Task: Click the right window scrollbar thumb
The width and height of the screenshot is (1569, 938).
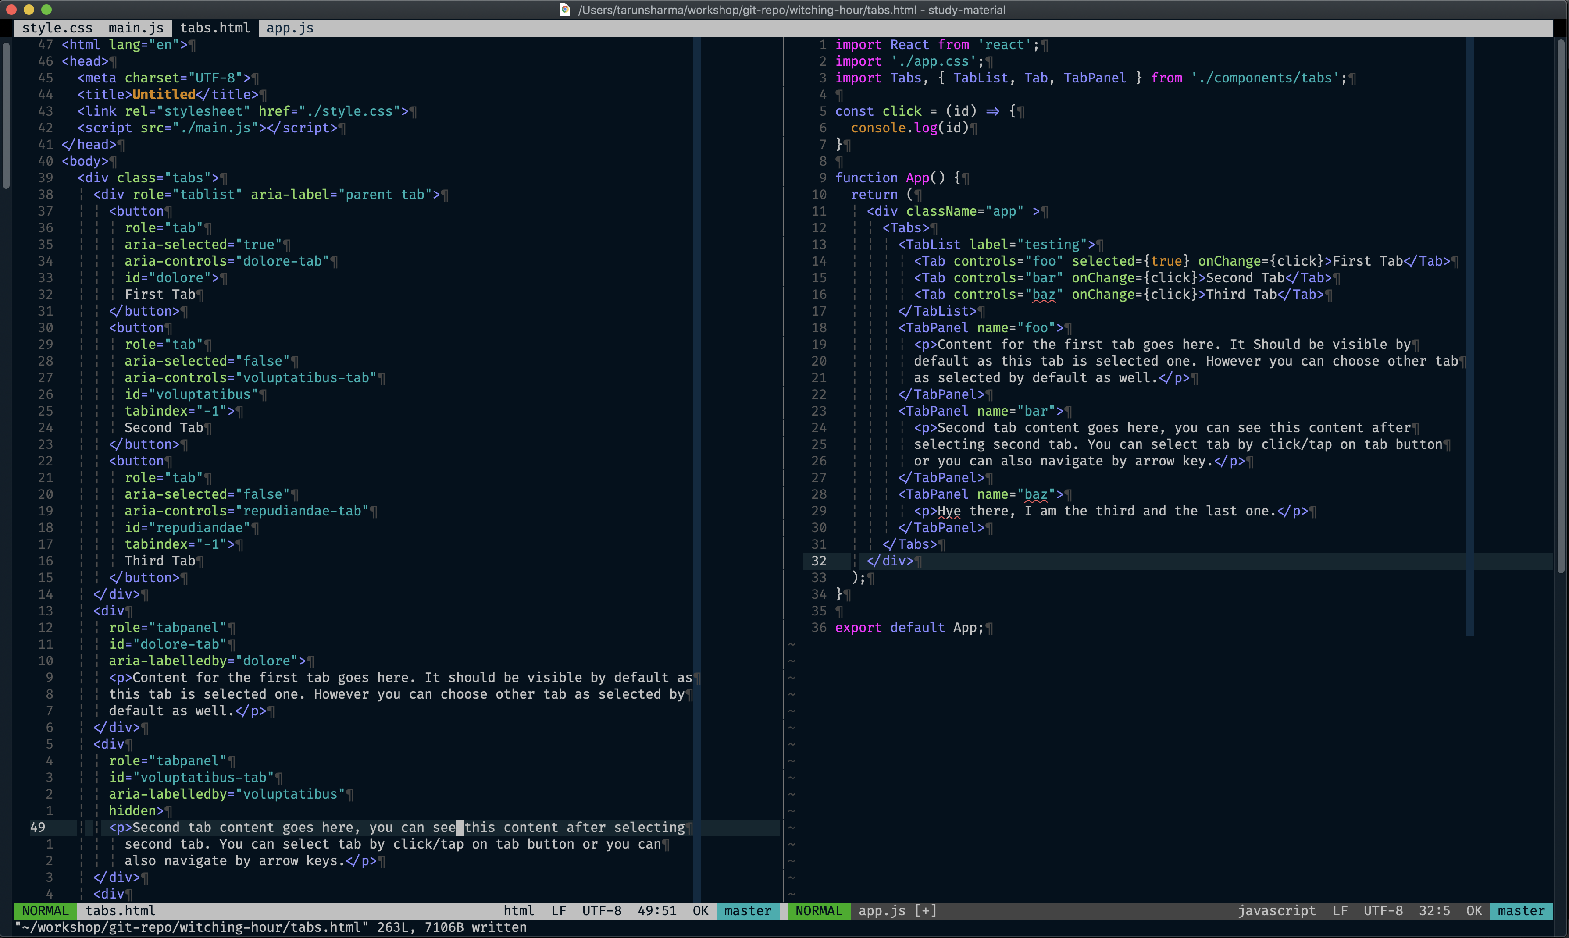Action: (x=1561, y=306)
